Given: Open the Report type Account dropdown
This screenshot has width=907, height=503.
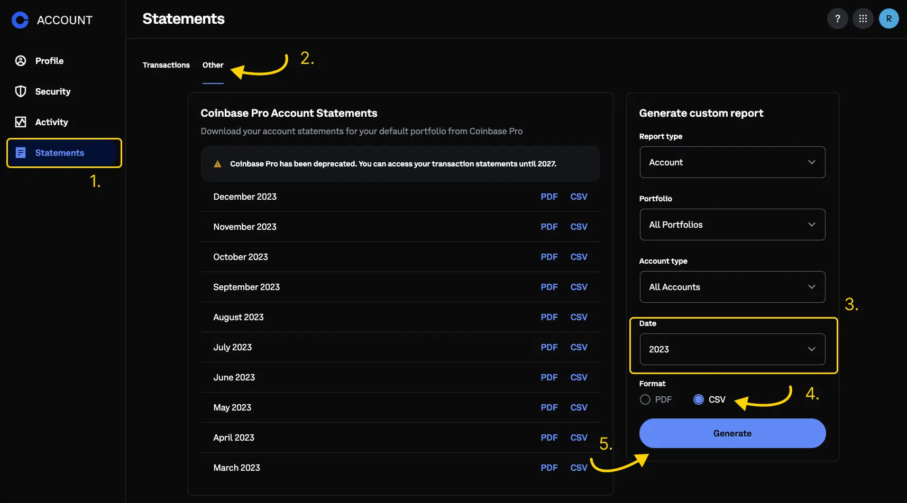Looking at the screenshot, I should coord(732,162).
